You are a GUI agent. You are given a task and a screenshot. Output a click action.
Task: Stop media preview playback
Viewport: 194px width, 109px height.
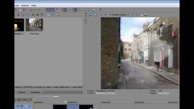pos(37,15)
